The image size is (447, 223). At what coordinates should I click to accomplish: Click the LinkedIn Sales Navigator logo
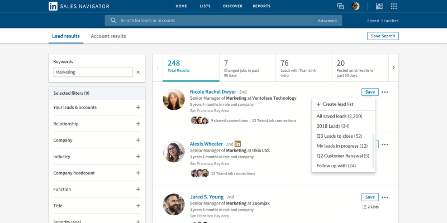(79, 6)
